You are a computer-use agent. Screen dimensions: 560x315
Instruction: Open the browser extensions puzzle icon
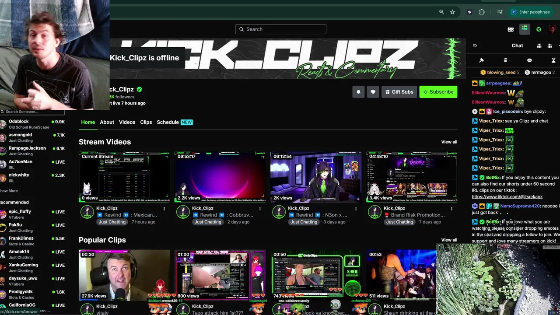(x=482, y=12)
